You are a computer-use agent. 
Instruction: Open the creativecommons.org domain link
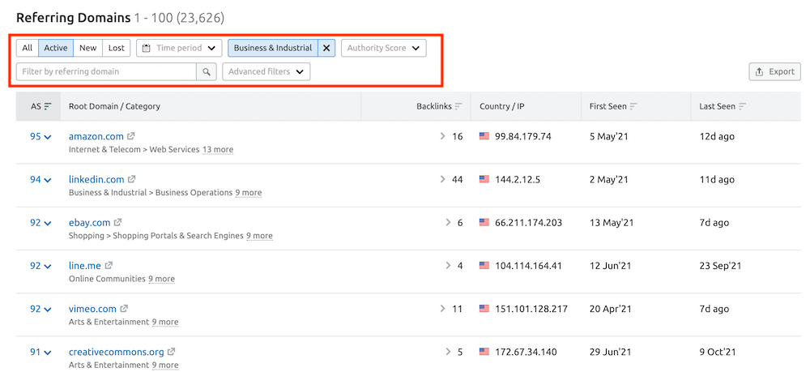pyautogui.click(x=116, y=352)
